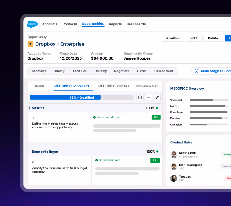Select the Negotiate stage
This screenshot has height=206, width=231.
[122, 71]
